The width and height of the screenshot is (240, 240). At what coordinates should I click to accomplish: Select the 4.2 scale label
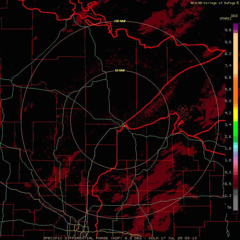pos(228,113)
